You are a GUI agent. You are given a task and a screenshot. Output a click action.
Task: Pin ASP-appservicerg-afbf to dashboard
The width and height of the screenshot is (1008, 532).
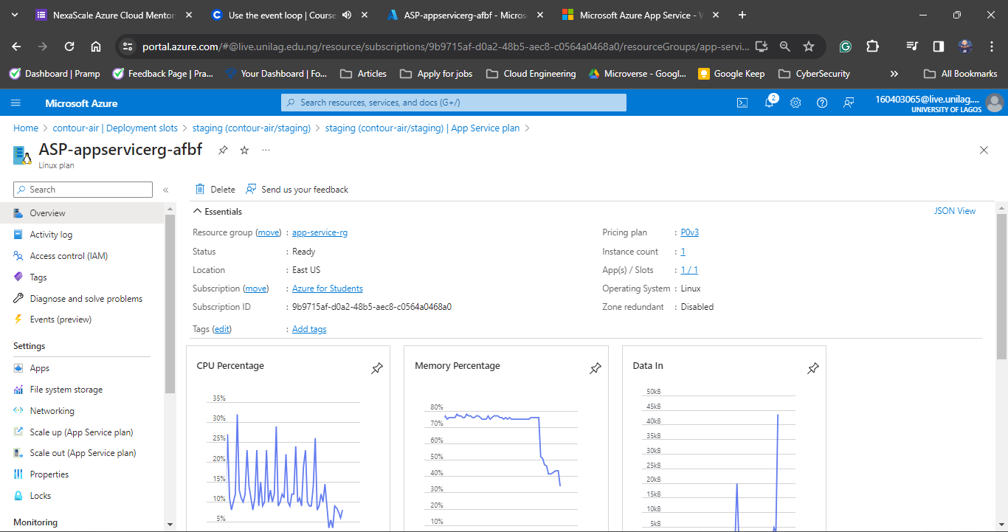coord(223,150)
